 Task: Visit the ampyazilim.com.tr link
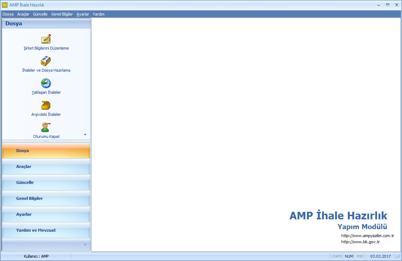pos(367,236)
